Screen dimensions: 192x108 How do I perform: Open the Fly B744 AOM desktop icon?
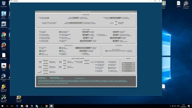pyautogui.click(x=4, y=67)
